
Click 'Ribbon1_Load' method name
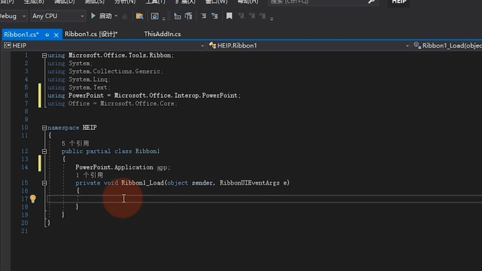click(x=143, y=183)
